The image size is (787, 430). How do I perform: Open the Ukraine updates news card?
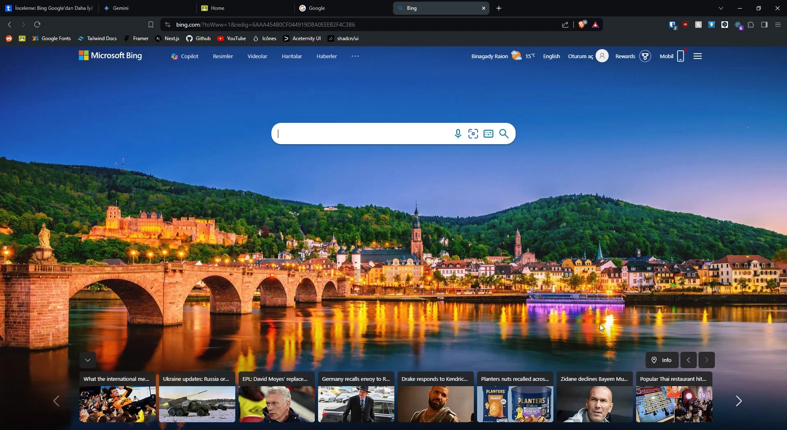(197, 397)
